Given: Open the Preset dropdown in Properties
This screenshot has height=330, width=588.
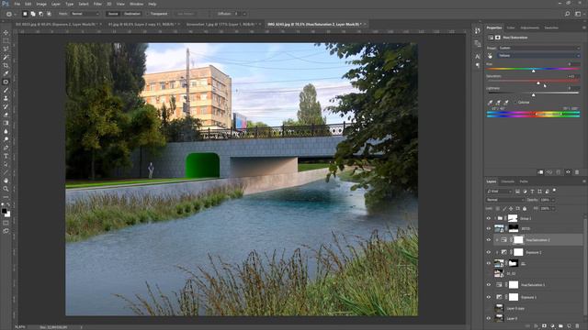Looking at the screenshot, I should (x=539, y=48).
